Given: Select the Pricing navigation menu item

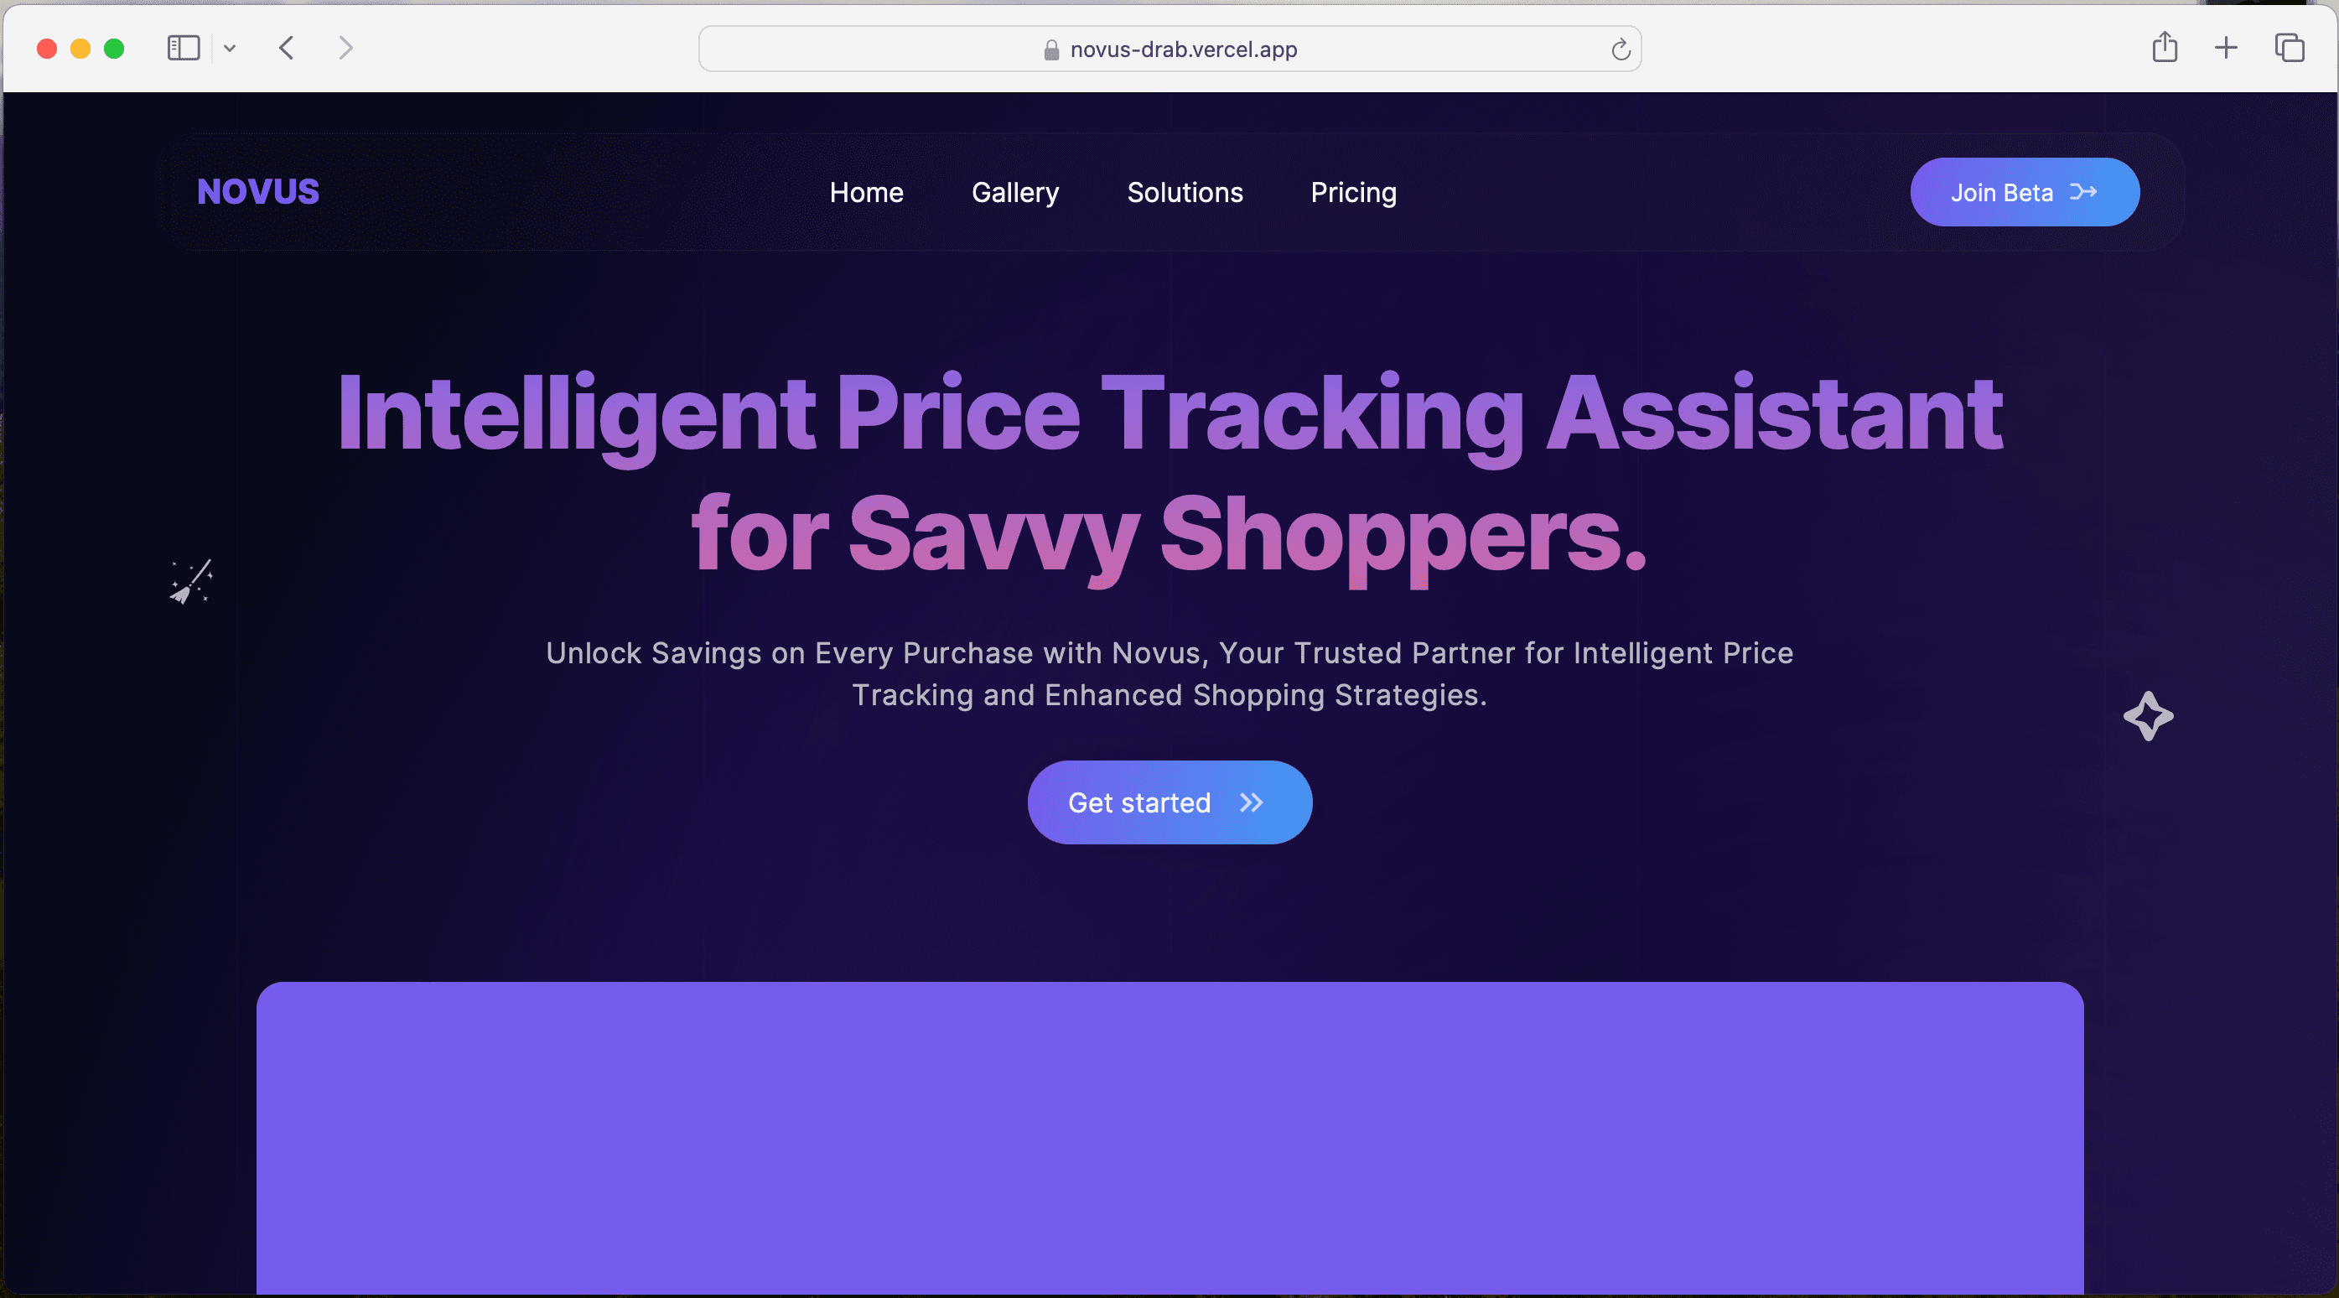Looking at the screenshot, I should (x=1353, y=192).
